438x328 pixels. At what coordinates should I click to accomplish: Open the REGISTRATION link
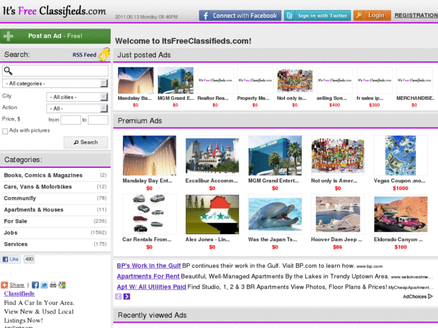click(x=416, y=16)
